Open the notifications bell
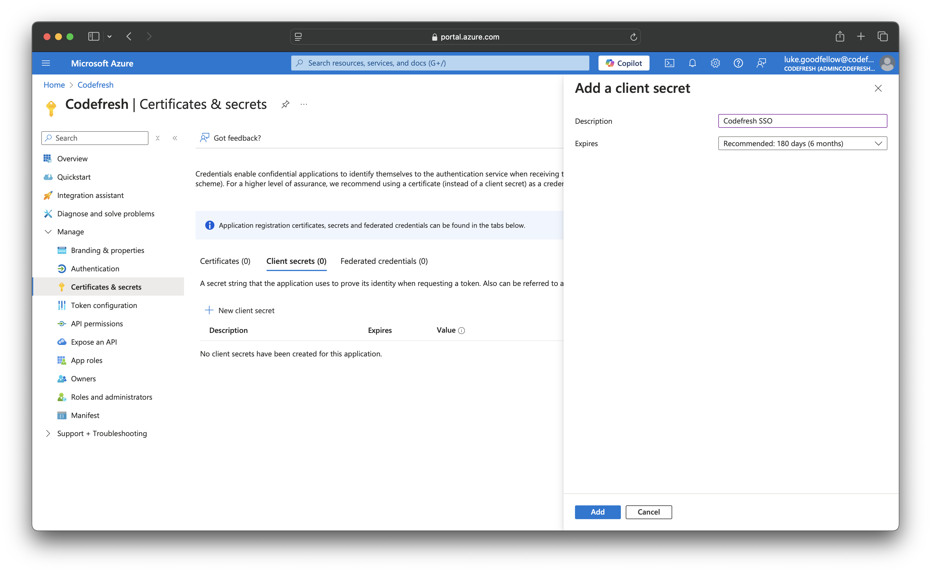This screenshot has height=573, width=931. coord(692,63)
